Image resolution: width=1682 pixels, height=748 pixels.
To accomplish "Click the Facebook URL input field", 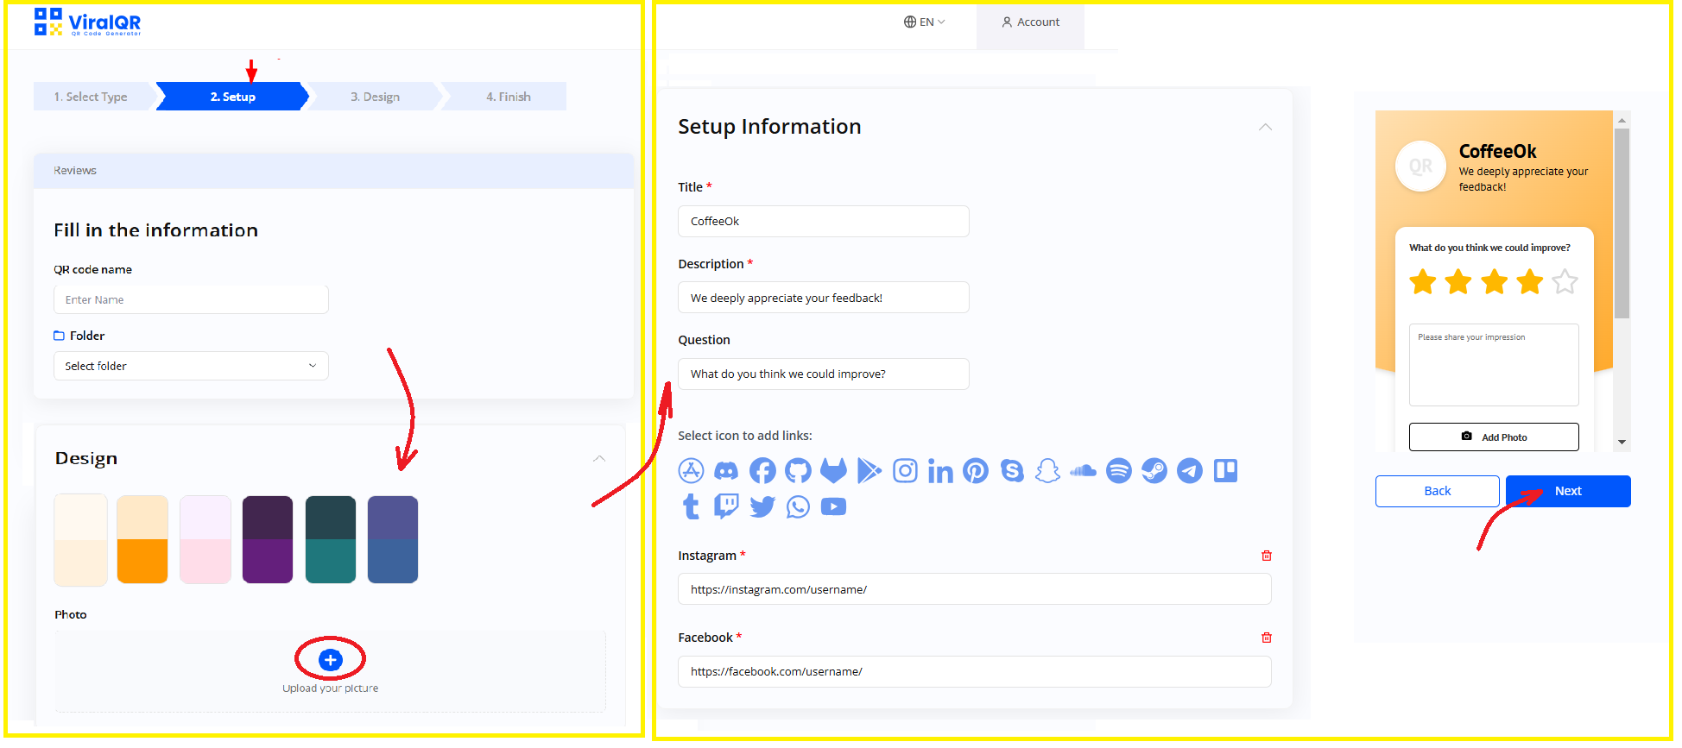I will 975,671.
